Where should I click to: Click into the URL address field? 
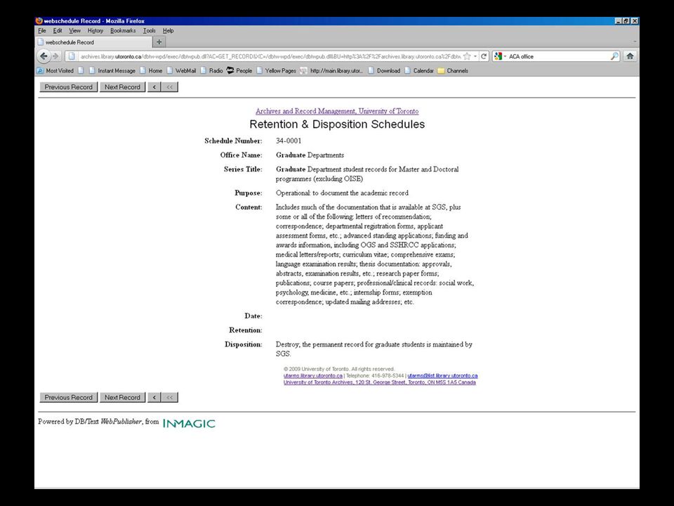pyautogui.click(x=270, y=56)
